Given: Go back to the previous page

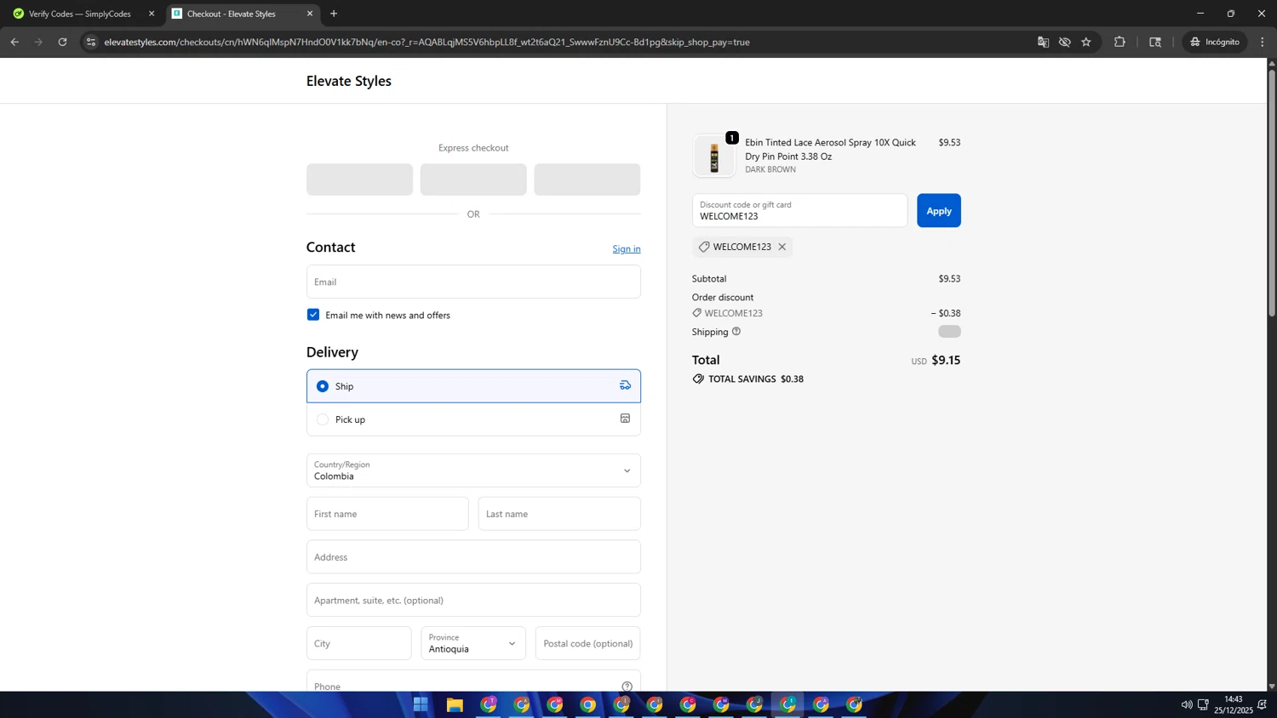Looking at the screenshot, I should pos(14,42).
